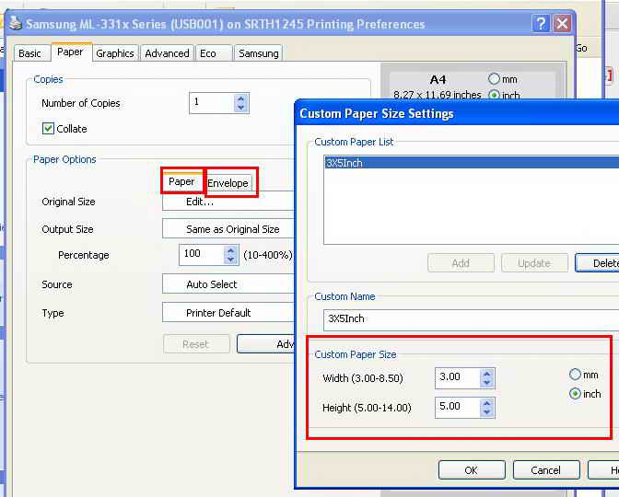619x497 pixels.
Task: Decrease Number of Copies with down arrow
Action: point(240,108)
